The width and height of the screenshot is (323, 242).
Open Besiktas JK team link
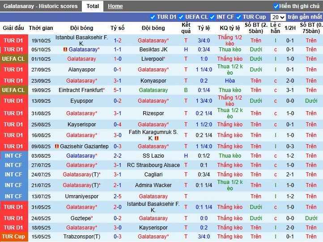click(153, 50)
